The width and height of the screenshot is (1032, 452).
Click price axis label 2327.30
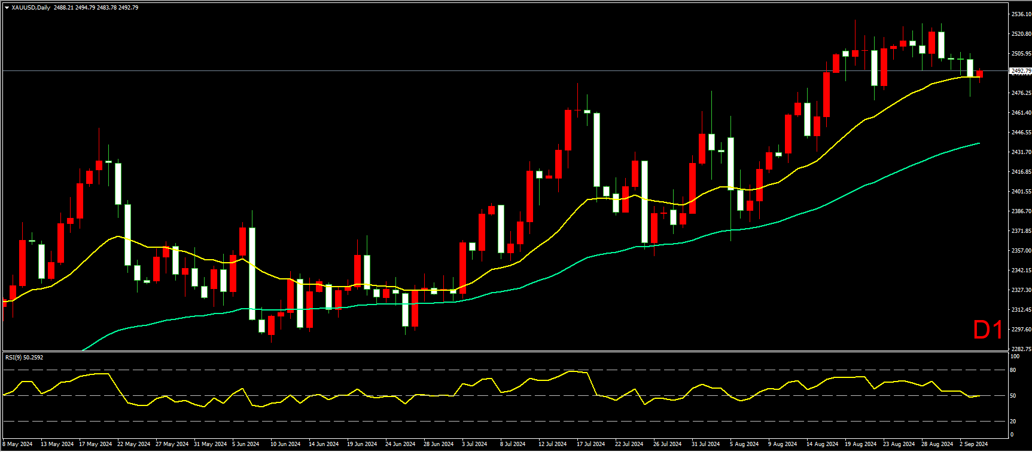1021,290
